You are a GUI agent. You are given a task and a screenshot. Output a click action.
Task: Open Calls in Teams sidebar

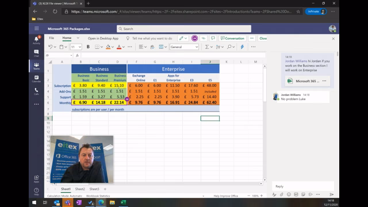[x=36, y=91]
